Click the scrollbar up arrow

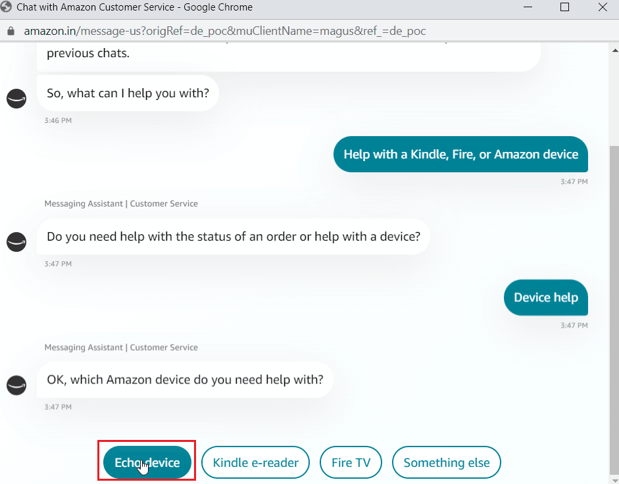[614, 51]
